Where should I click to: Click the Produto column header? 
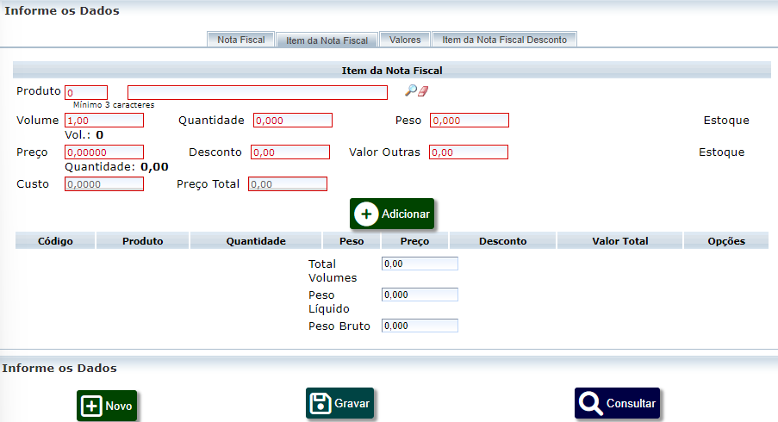point(142,241)
